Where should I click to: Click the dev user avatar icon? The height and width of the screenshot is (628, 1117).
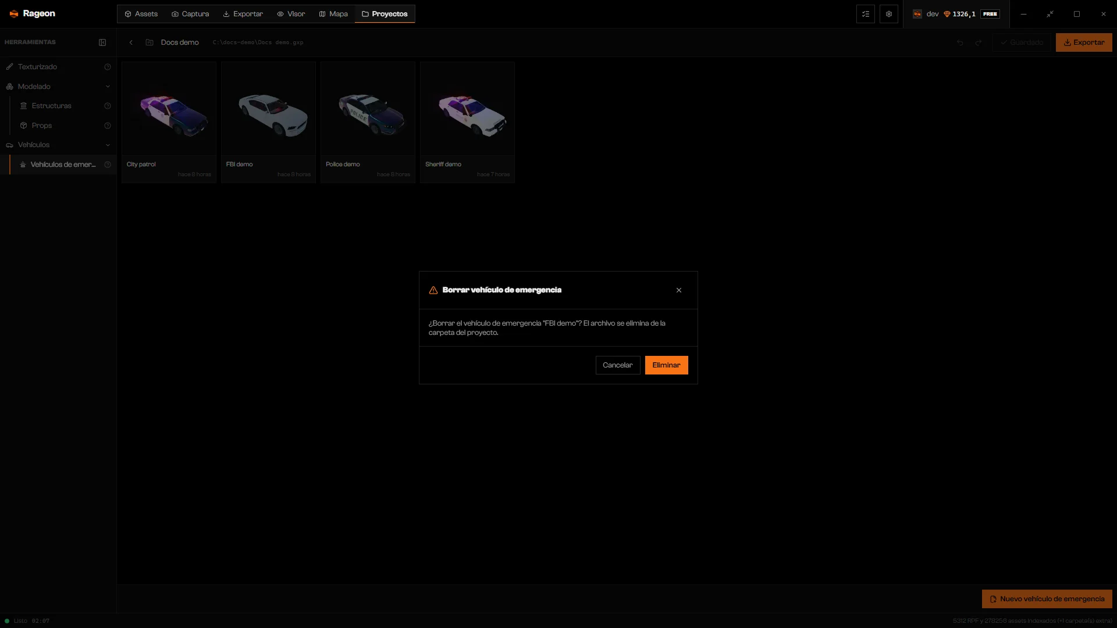(917, 14)
